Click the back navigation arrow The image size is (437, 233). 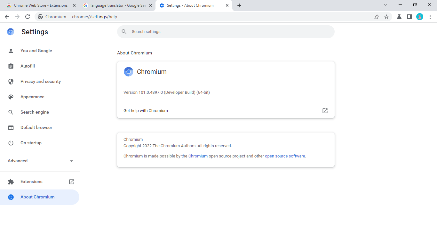tap(7, 17)
